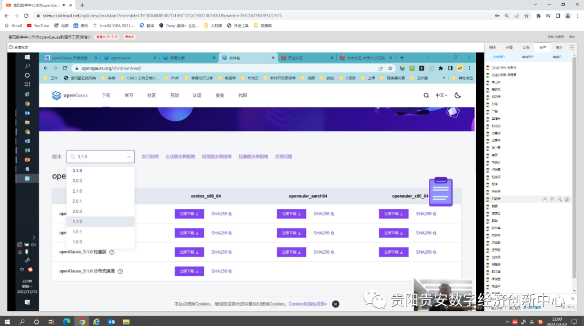Viewport: 584px width, 326px height.
Task: Click the list menu icon in side panel
Action: (572, 47)
